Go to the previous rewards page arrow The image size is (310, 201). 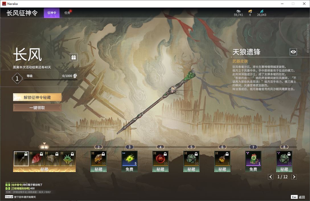[270, 177]
